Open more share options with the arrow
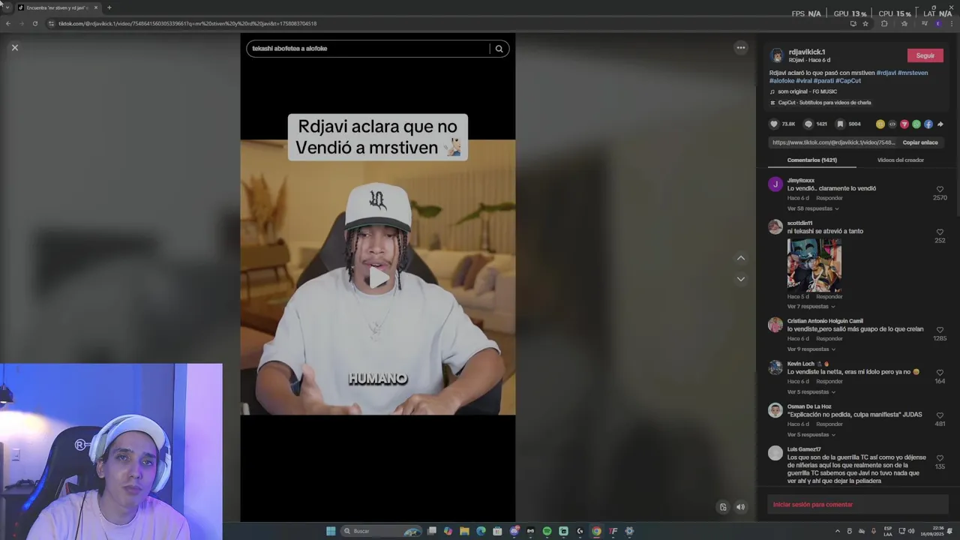This screenshot has height=540, width=960. click(x=940, y=124)
